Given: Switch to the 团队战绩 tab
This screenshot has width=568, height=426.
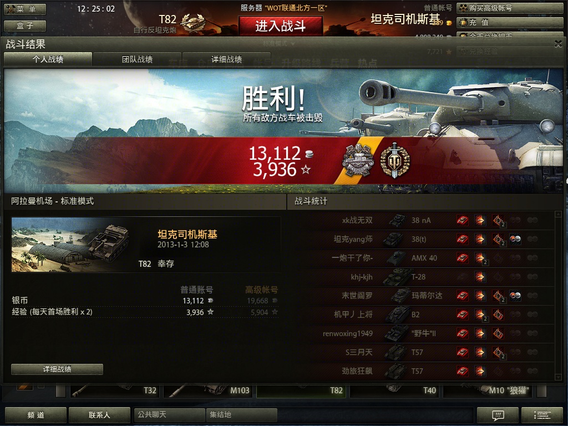Looking at the screenshot, I should click(x=137, y=59).
